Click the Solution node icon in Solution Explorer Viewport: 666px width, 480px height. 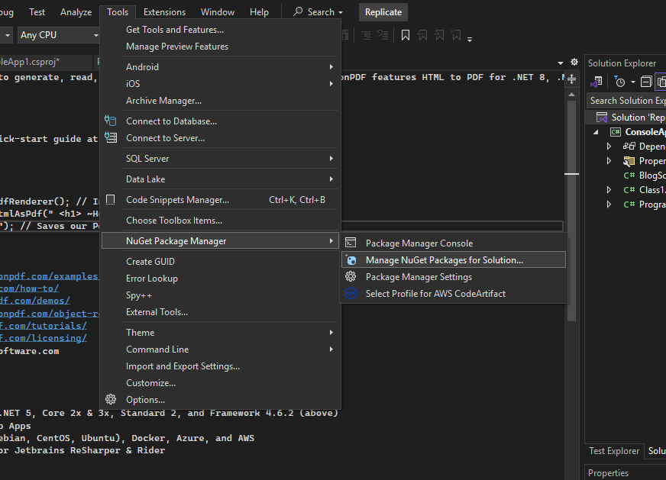[x=602, y=117]
